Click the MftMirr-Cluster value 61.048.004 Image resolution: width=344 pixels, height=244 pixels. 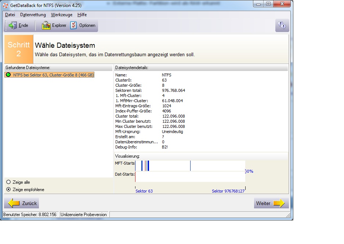click(173, 101)
